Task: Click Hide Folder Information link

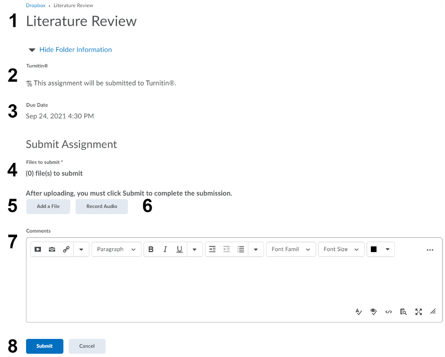Action: tap(76, 49)
